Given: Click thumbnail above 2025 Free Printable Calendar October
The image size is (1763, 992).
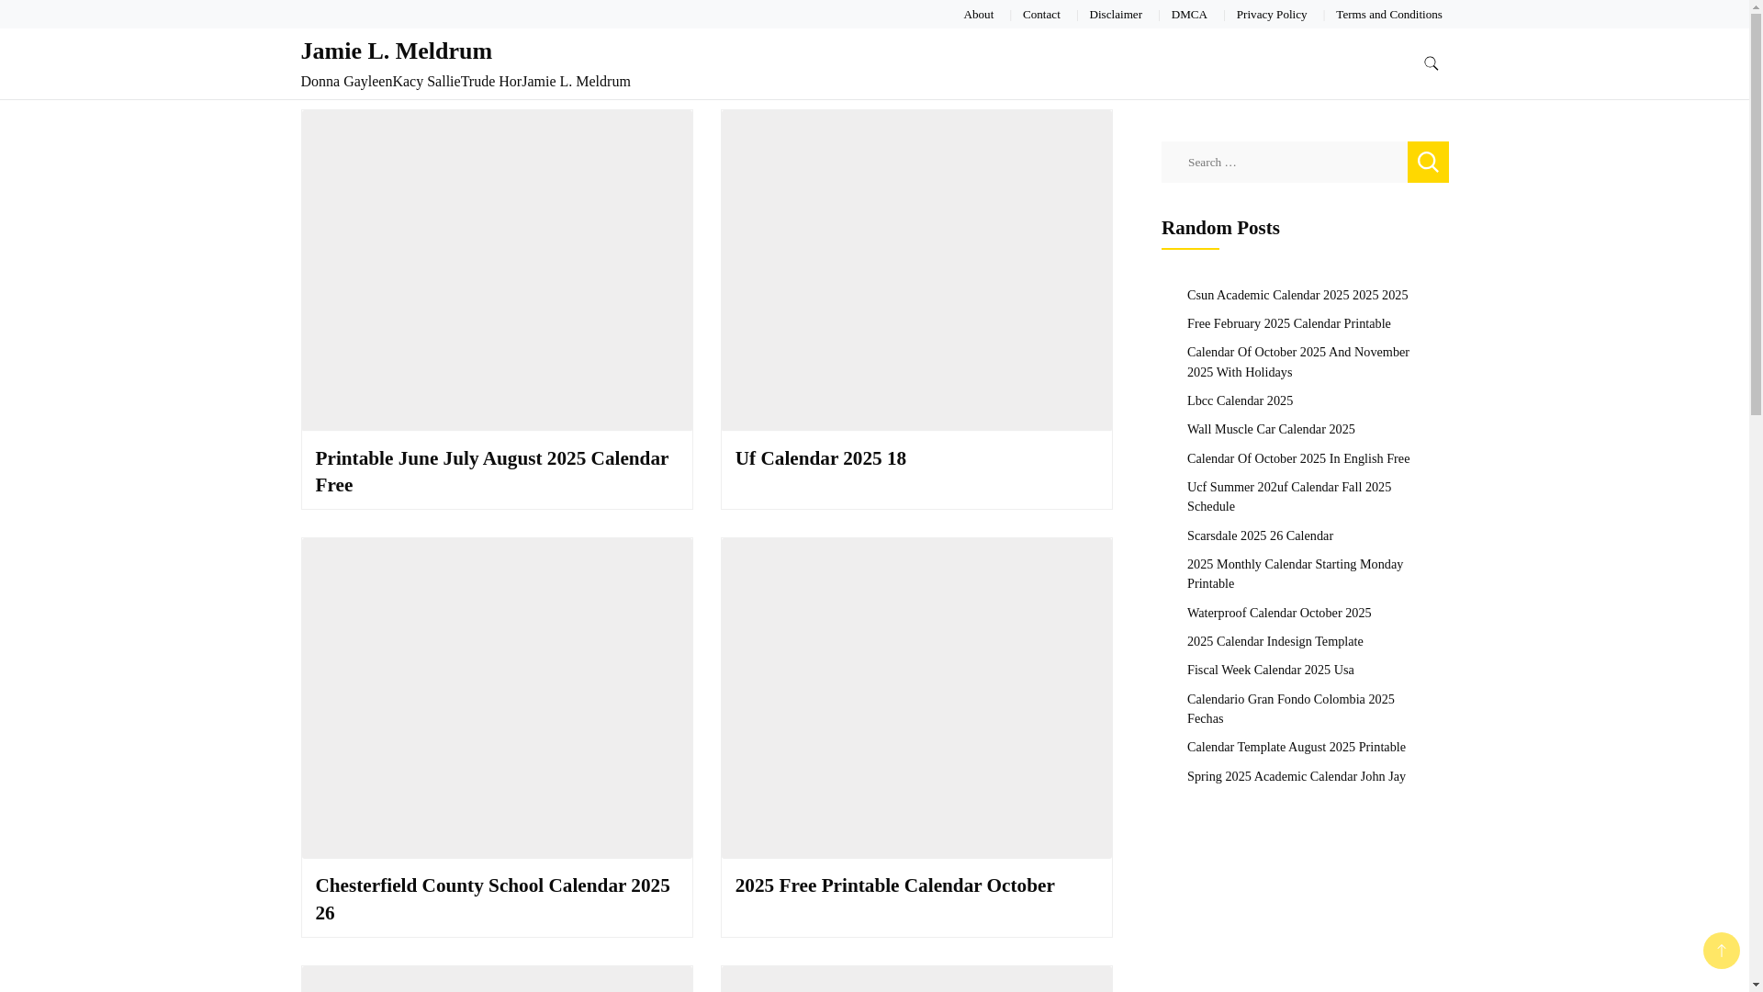Looking at the screenshot, I should tap(916, 698).
